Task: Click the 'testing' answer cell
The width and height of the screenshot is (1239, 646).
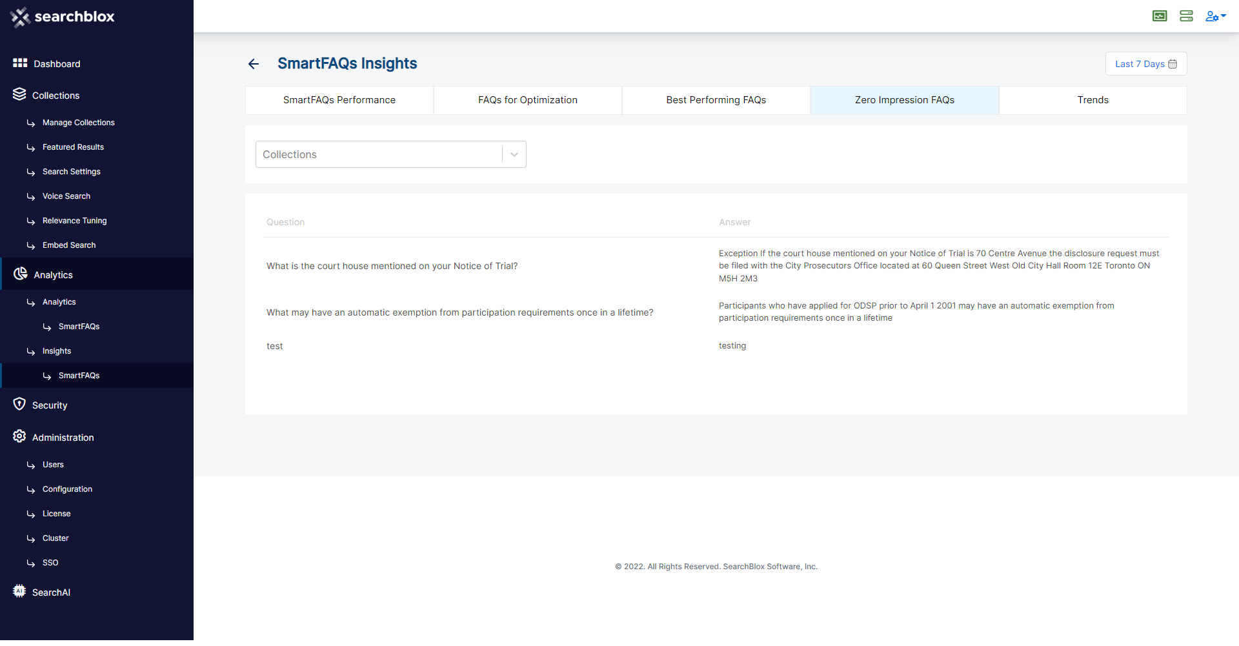Action: pyautogui.click(x=732, y=346)
